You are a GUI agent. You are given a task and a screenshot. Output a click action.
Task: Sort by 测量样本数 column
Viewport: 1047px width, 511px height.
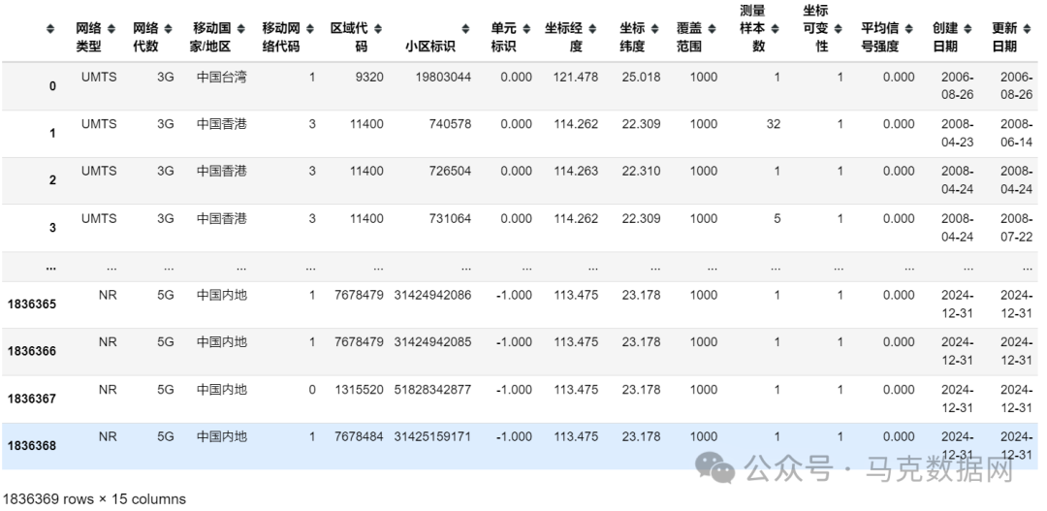[775, 29]
